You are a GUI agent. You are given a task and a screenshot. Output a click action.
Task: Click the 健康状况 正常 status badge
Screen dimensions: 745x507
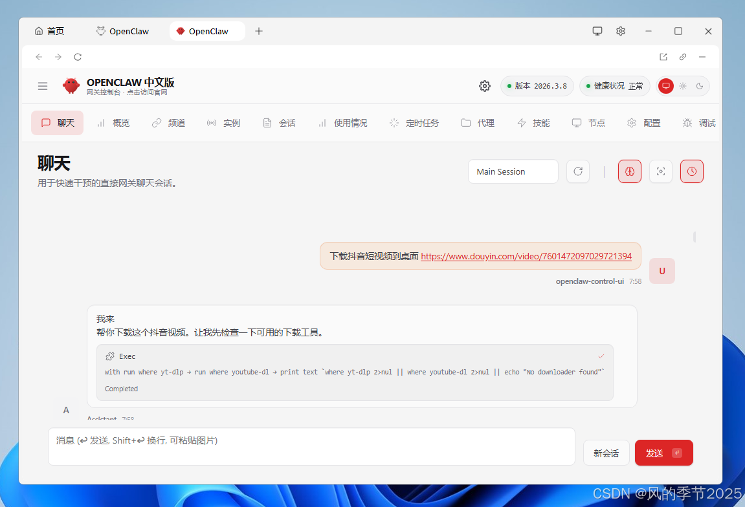point(614,86)
